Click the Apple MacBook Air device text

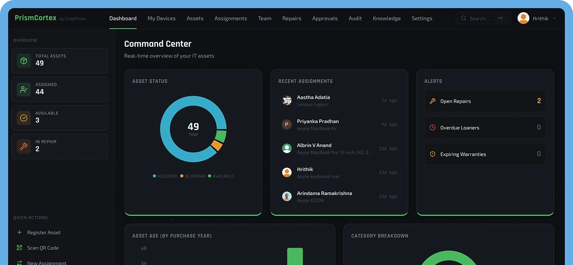click(317, 128)
